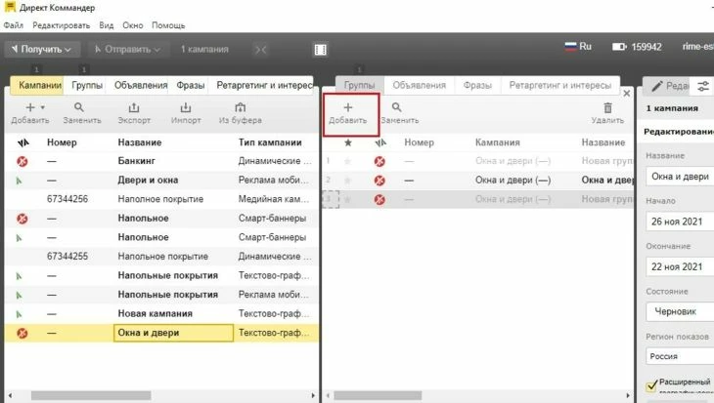The image size is (714, 403).
Task: Click the groups status column header icon
Action: pos(380,143)
